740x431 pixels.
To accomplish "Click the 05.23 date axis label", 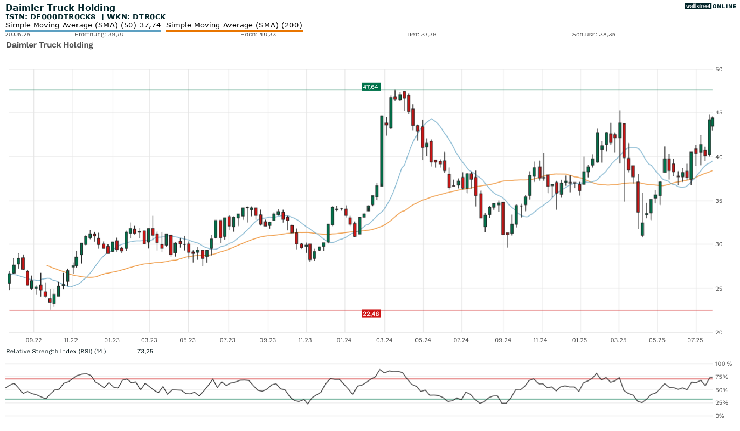I will tap(188, 340).
